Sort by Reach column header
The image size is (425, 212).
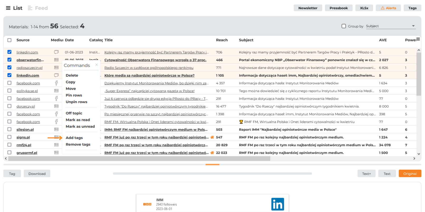point(222,40)
